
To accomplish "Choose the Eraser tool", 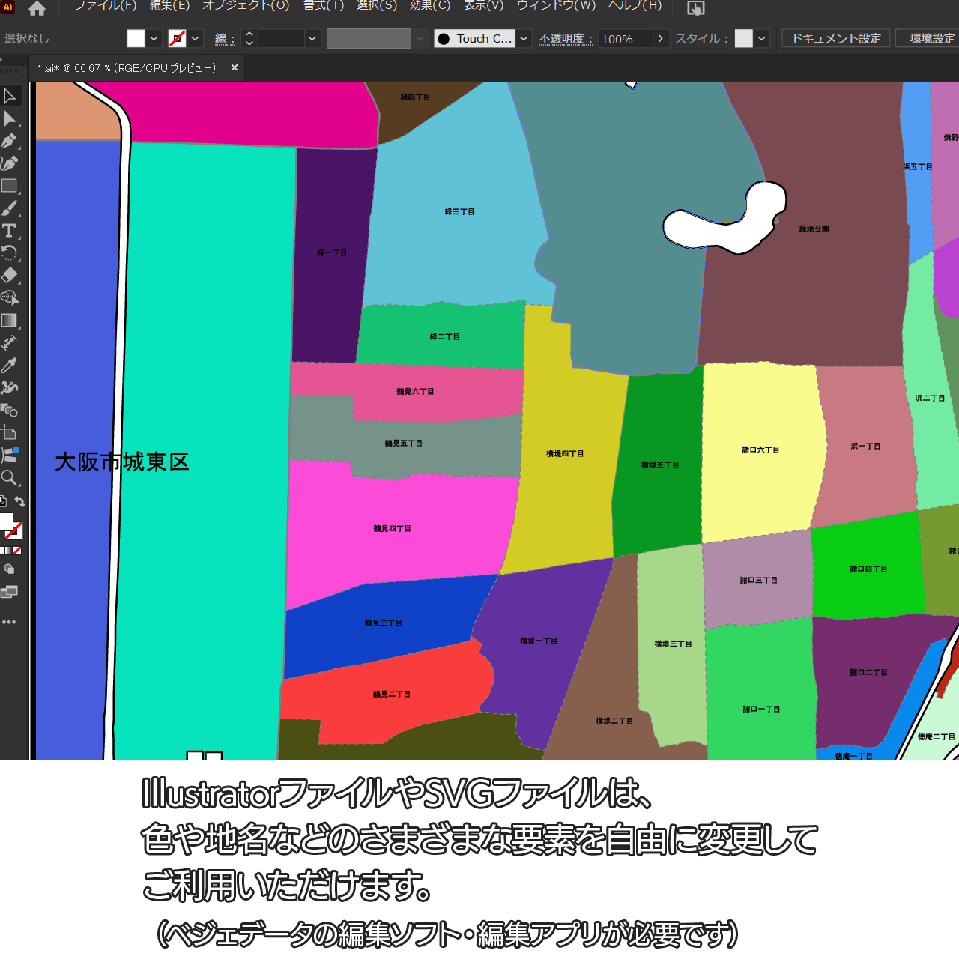I will point(10,276).
